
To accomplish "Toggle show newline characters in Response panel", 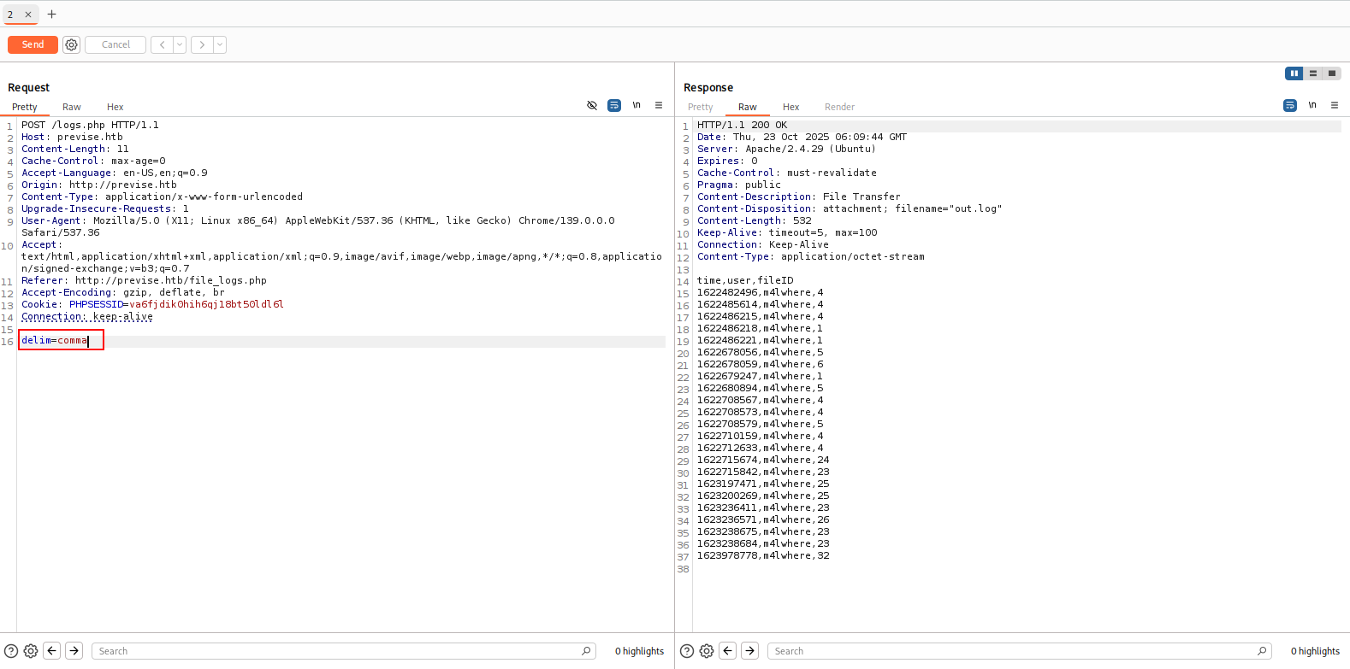I will click(x=1312, y=105).
